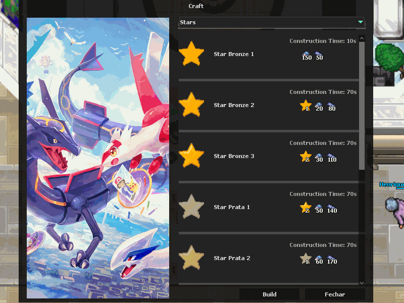The height and width of the screenshot is (303, 404).
Task: Pick the Star Prata 2 star icon
Action: (191, 258)
